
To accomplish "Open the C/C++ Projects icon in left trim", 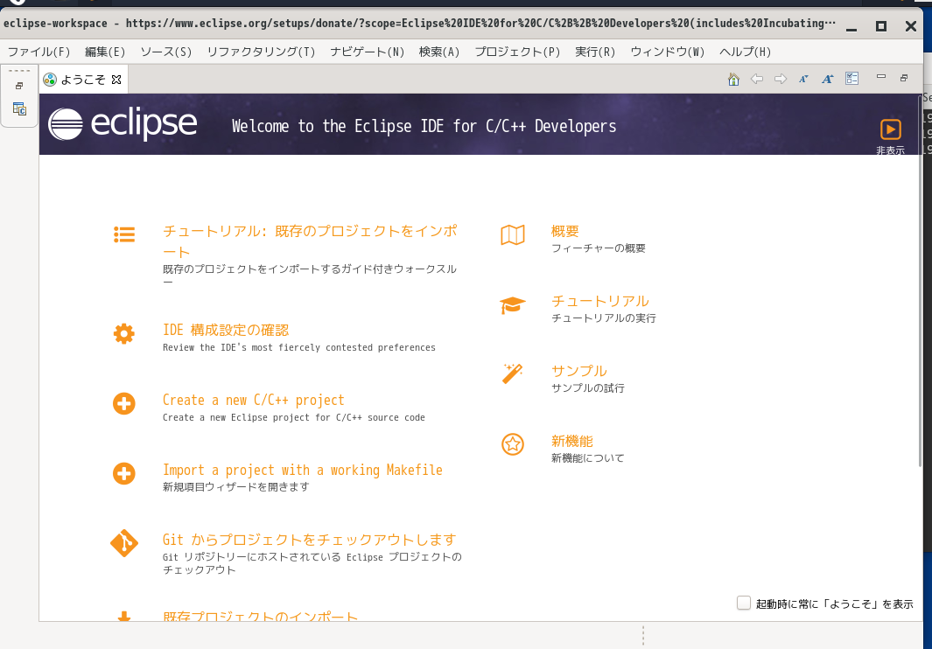I will point(19,108).
